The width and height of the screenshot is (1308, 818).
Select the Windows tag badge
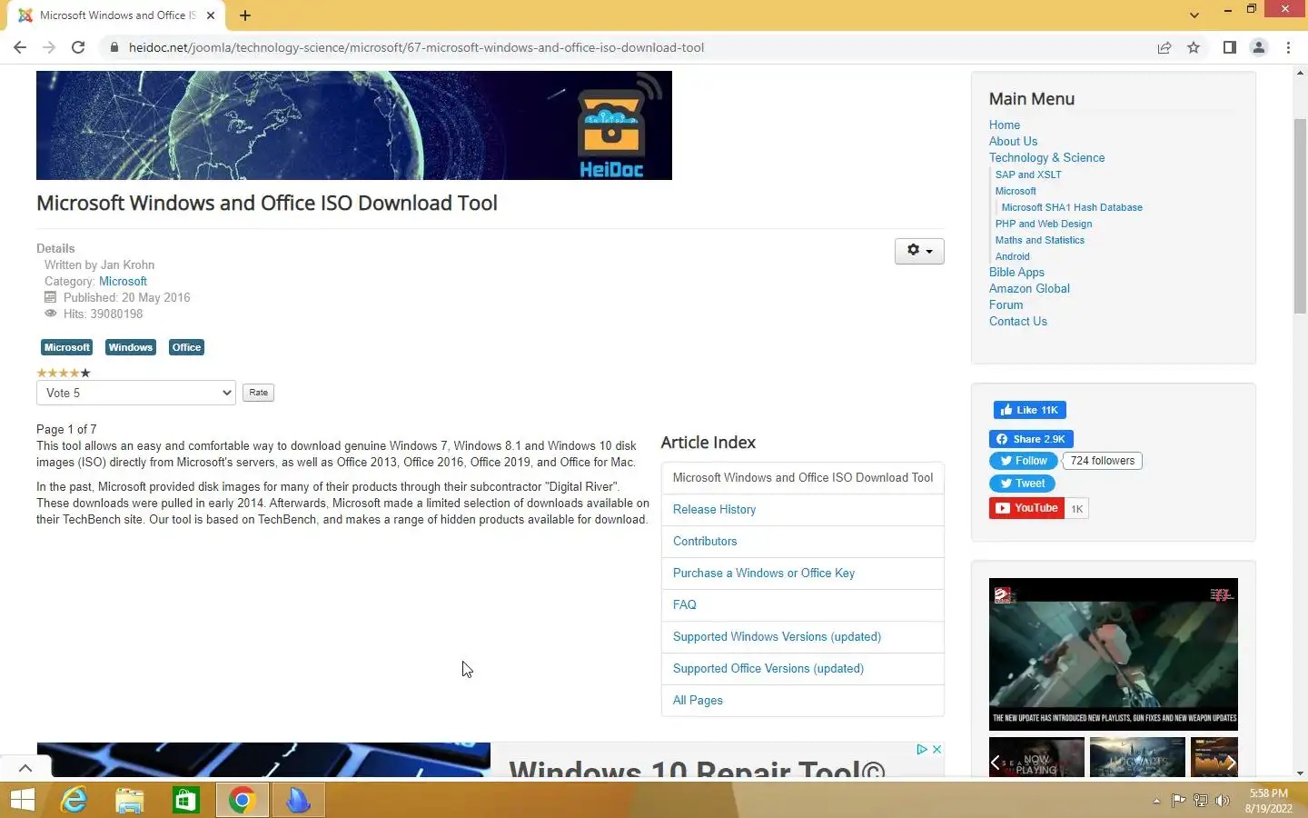[131, 347]
